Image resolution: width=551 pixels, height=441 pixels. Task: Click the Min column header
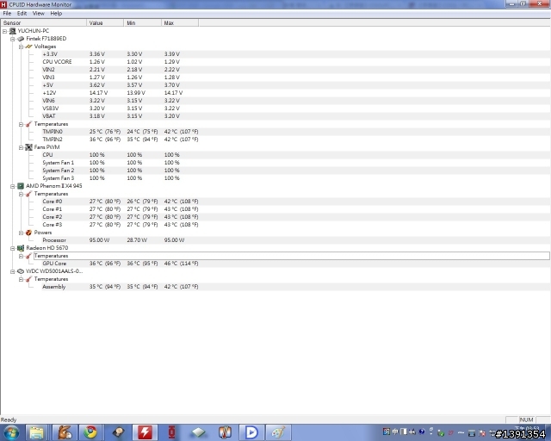point(143,23)
